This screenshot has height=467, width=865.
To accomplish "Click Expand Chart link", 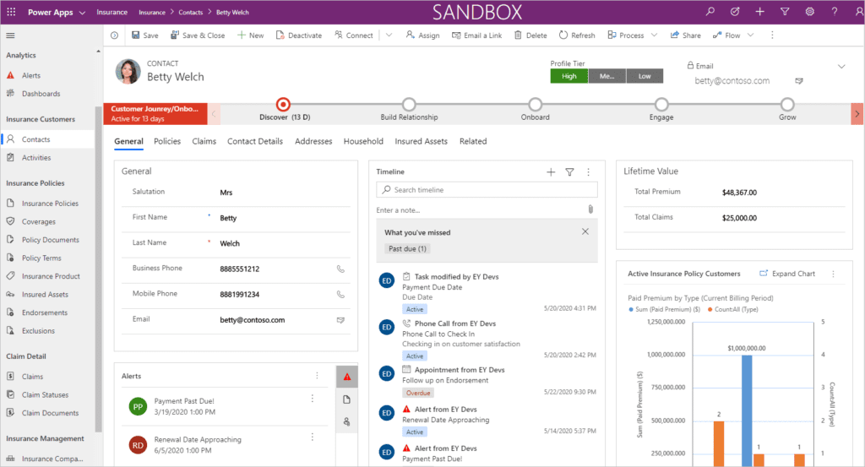I will click(x=787, y=274).
